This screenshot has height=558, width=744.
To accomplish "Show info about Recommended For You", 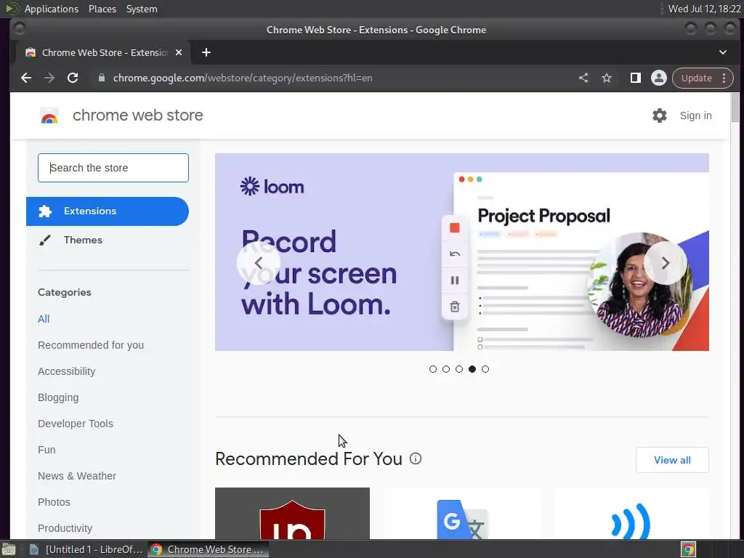I will tap(416, 459).
